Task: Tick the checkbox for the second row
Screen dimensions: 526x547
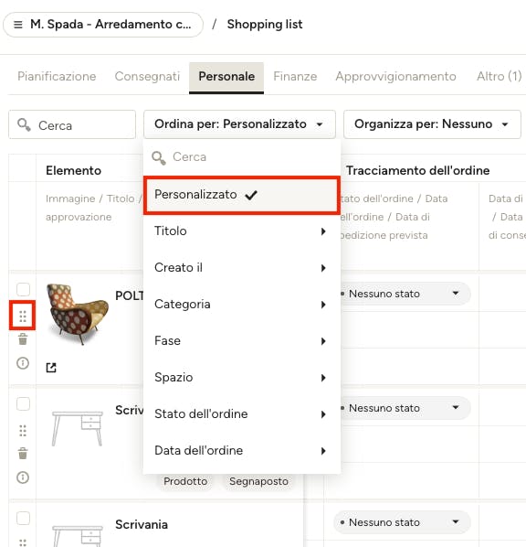Action: 24,403
